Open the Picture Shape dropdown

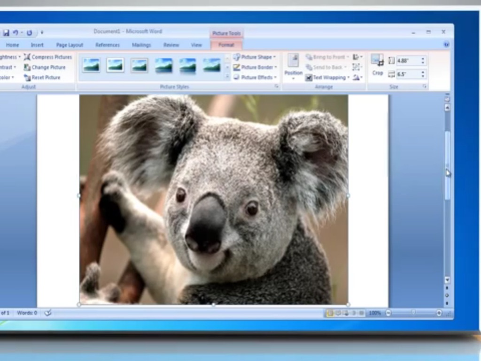coord(255,57)
